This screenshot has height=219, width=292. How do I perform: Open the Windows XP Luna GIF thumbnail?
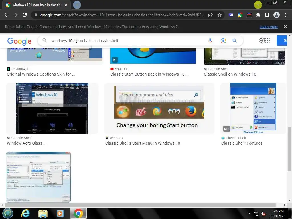click(253, 108)
